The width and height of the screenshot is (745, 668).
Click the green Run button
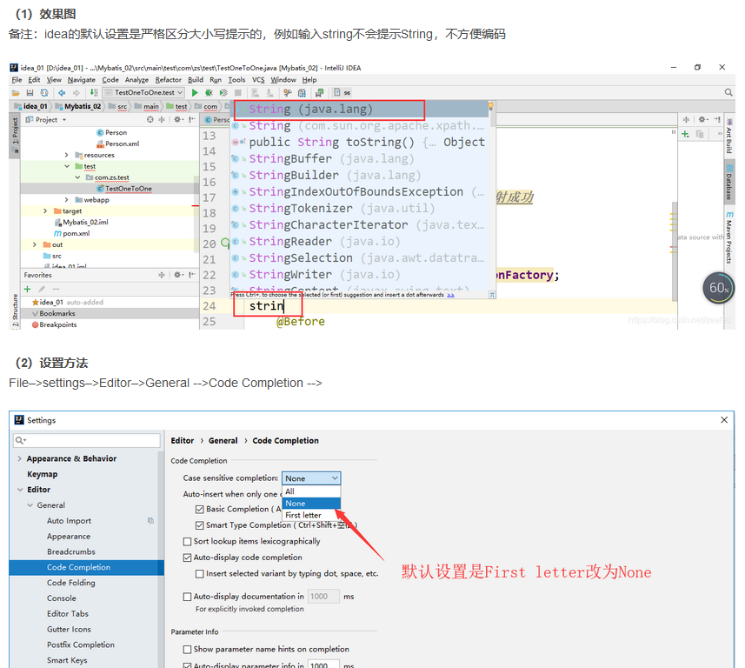click(195, 93)
